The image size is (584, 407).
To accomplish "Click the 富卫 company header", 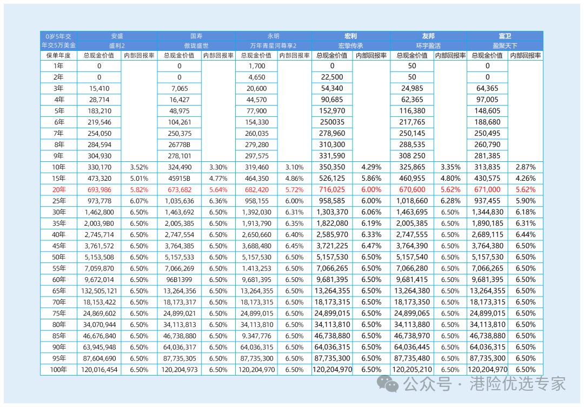I will point(505,36).
